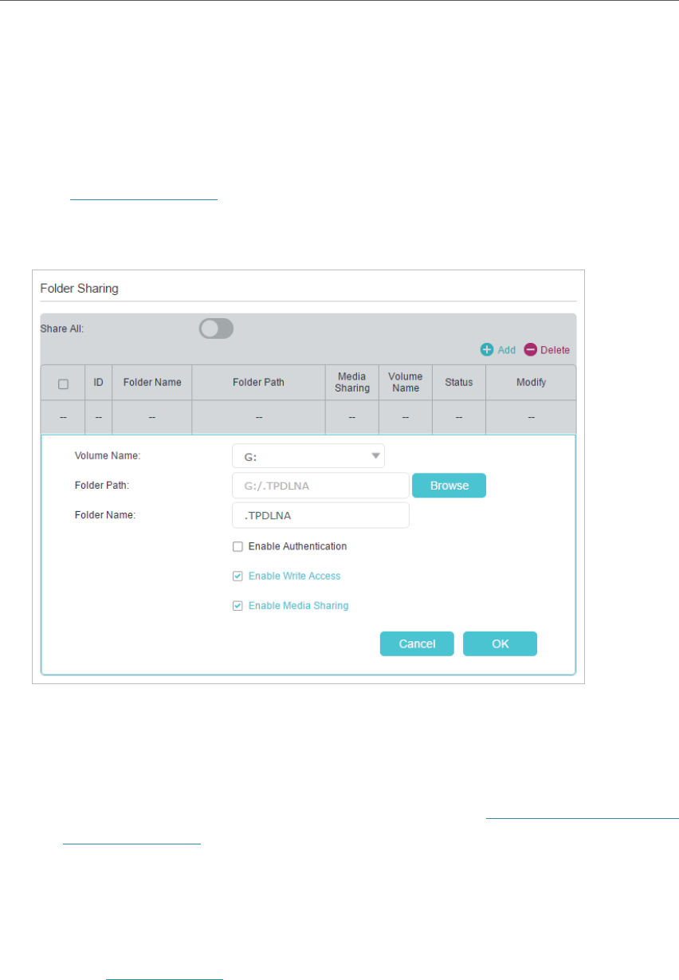Open the Volume Name dropdown showing G:
This screenshot has width=679, height=980.
[308, 456]
